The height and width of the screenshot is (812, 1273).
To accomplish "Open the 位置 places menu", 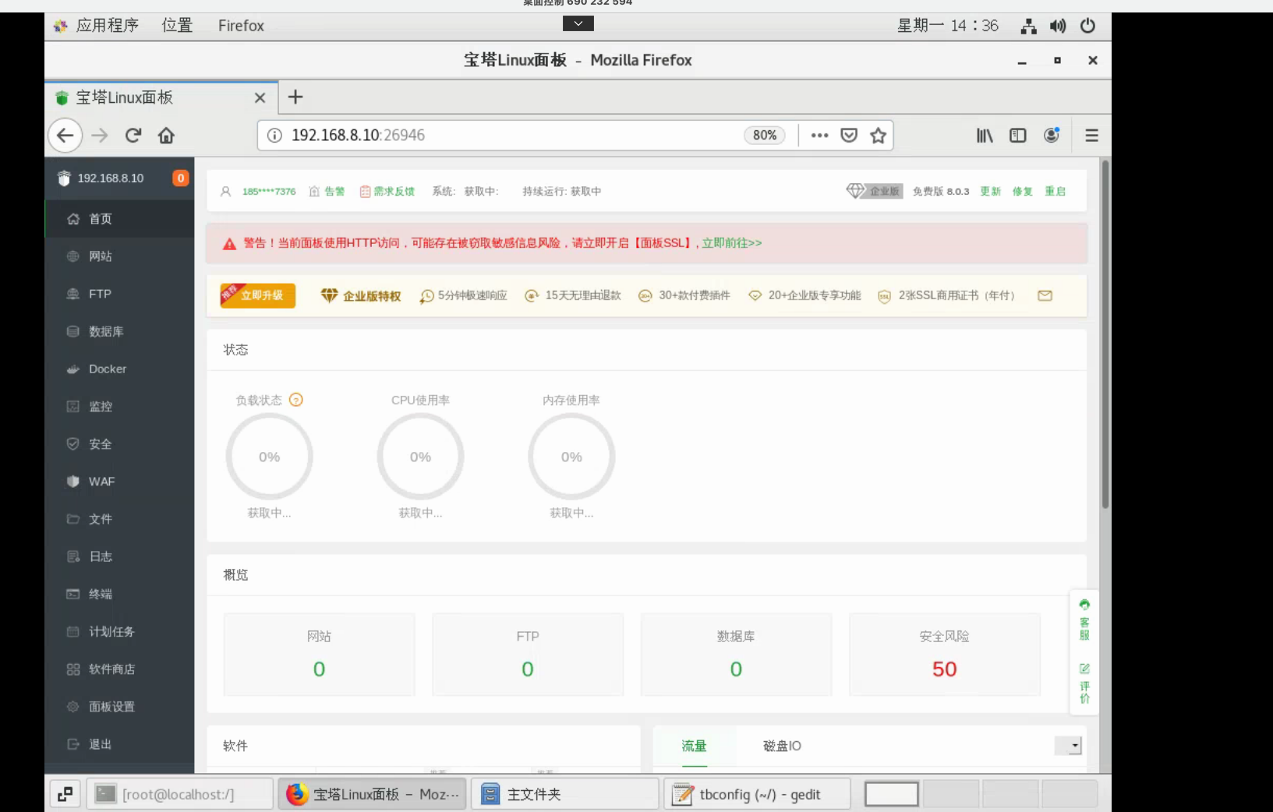I will coord(177,26).
